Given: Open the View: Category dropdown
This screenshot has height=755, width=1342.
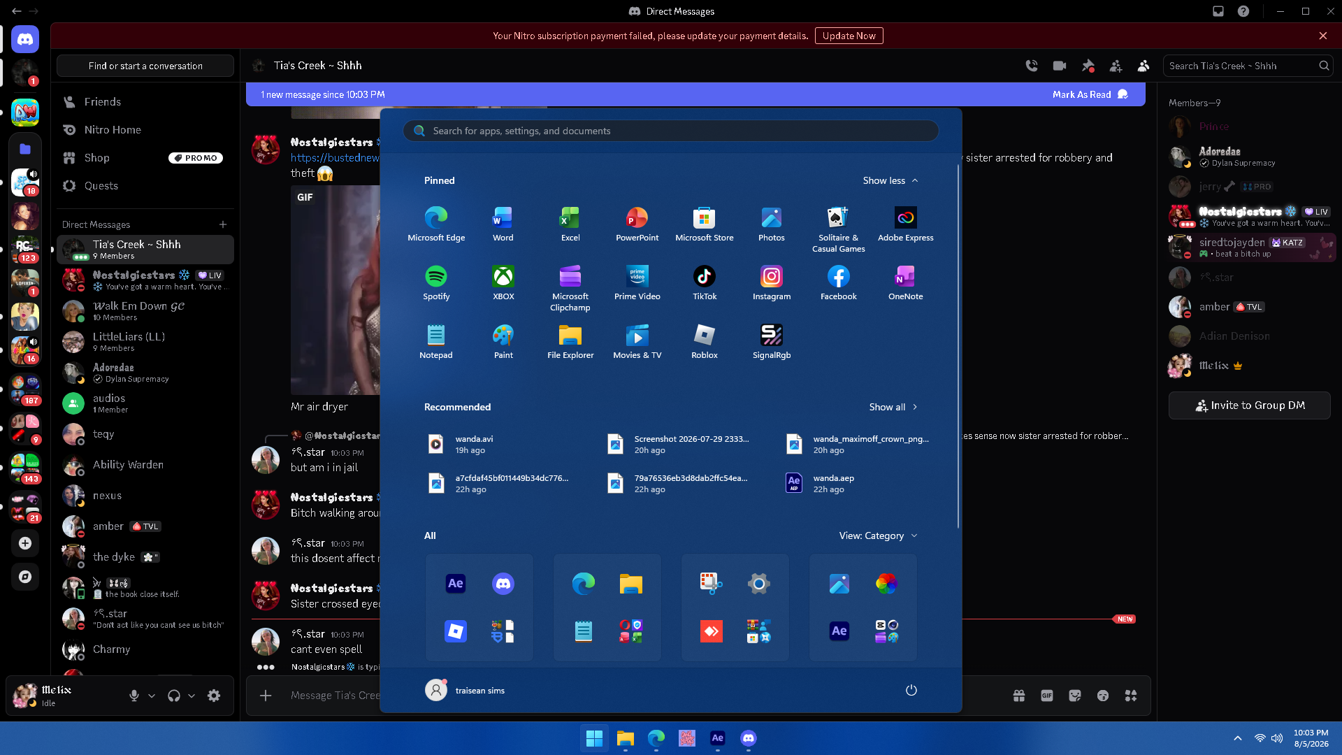Looking at the screenshot, I should click(x=879, y=535).
